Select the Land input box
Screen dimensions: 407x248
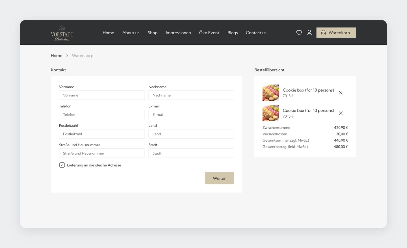click(191, 134)
